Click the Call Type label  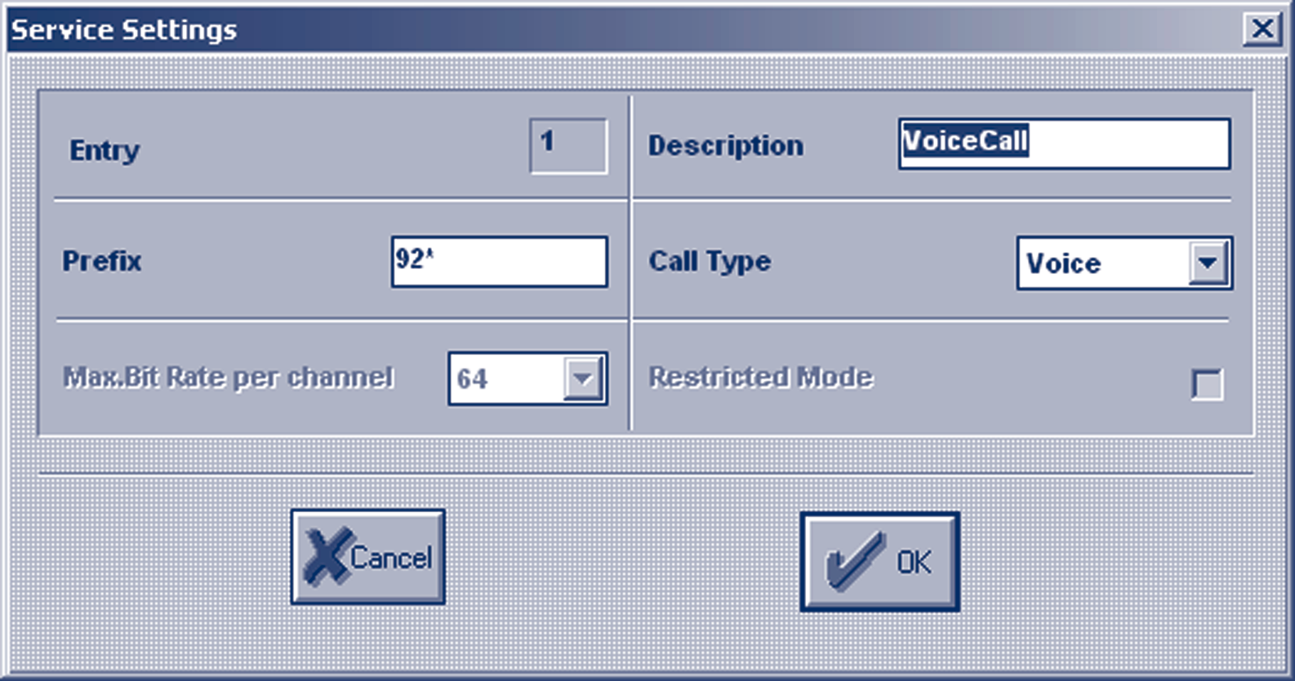tap(709, 261)
